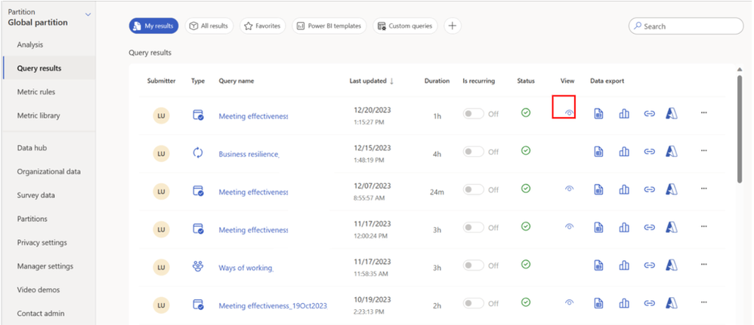Copy link icon for 12/07/2023 query
754x325 pixels.
649,191
